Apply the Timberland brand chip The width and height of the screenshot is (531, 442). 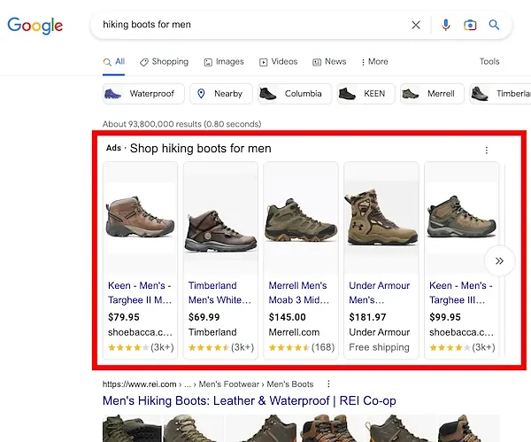coord(501,94)
